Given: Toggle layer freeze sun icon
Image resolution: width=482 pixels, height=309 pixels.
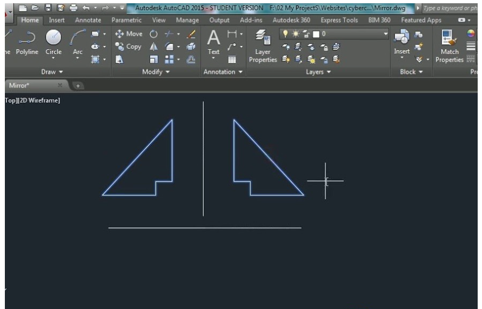Looking at the screenshot, I should coord(294,35).
